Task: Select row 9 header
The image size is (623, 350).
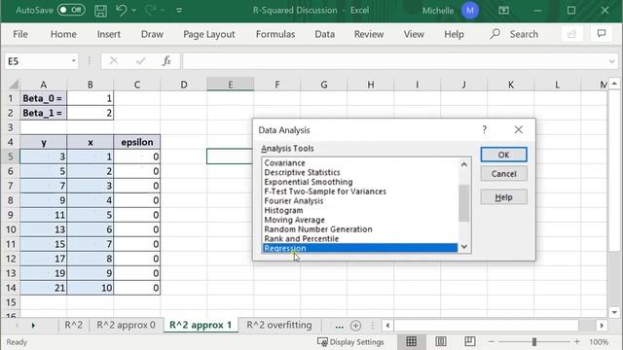Action: coord(11,215)
